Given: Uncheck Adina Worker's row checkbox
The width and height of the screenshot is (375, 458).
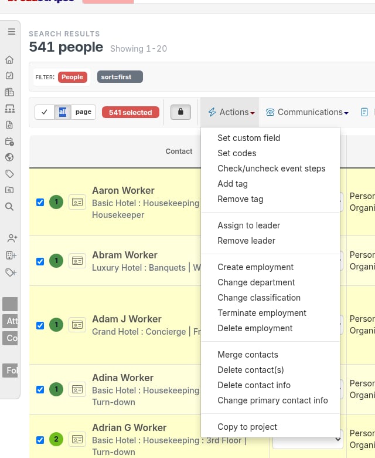Looking at the screenshot, I should 40,390.
